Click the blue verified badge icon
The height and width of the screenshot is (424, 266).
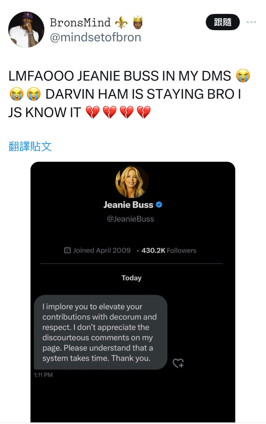click(159, 205)
